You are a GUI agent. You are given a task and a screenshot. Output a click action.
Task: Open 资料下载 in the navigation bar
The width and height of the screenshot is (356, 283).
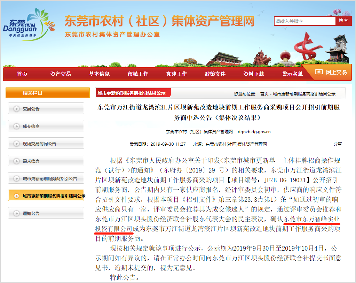tap(254, 74)
